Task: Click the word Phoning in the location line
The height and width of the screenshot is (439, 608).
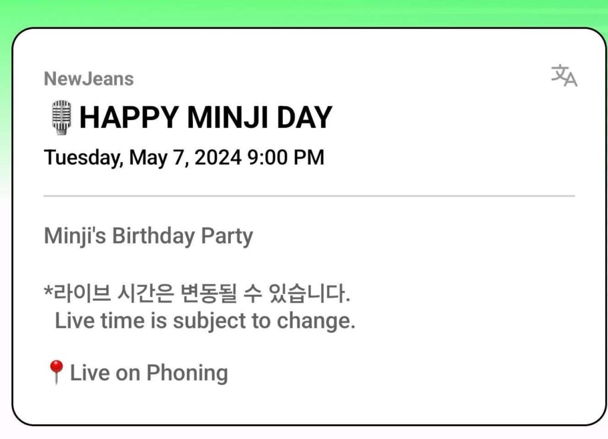Action: 187,372
